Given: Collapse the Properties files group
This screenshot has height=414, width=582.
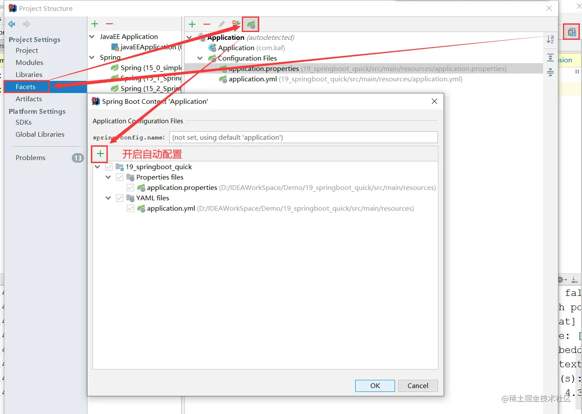Looking at the screenshot, I should (x=108, y=177).
